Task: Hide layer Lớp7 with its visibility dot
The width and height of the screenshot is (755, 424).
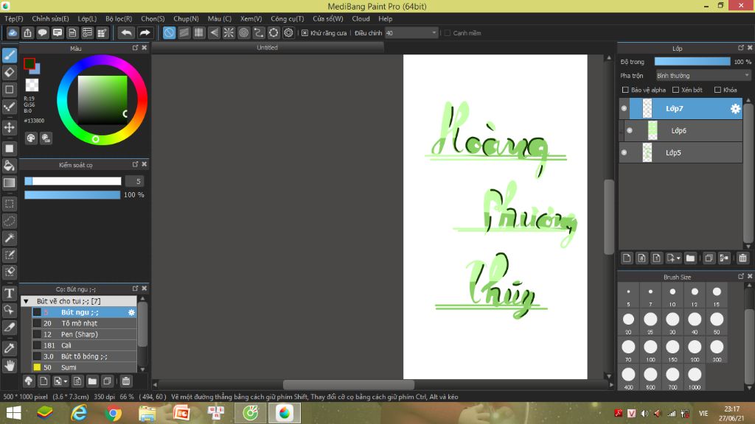Action: pyautogui.click(x=624, y=109)
